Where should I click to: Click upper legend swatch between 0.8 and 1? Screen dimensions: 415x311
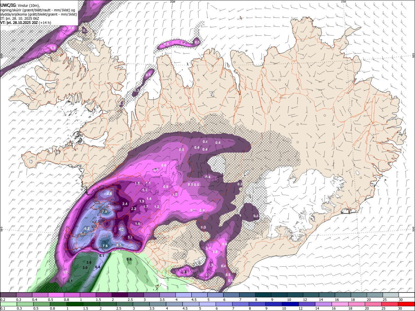click(x=72, y=295)
